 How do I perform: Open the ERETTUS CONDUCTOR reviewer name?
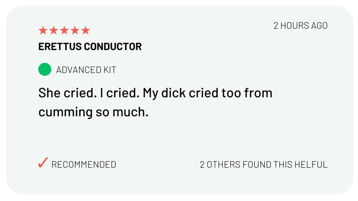(90, 47)
